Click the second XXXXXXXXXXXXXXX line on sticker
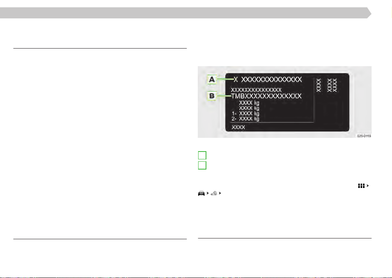The height and width of the screenshot is (278, 392). (256, 90)
